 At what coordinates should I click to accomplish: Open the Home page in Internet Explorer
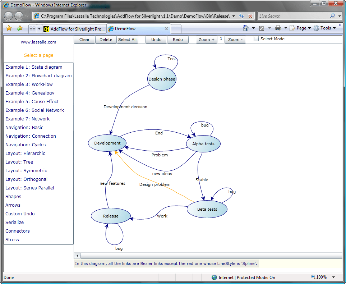[246, 28]
